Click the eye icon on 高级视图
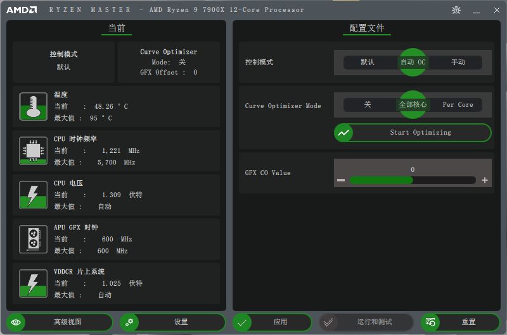This screenshot has height=335, width=507. tap(16, 322)
